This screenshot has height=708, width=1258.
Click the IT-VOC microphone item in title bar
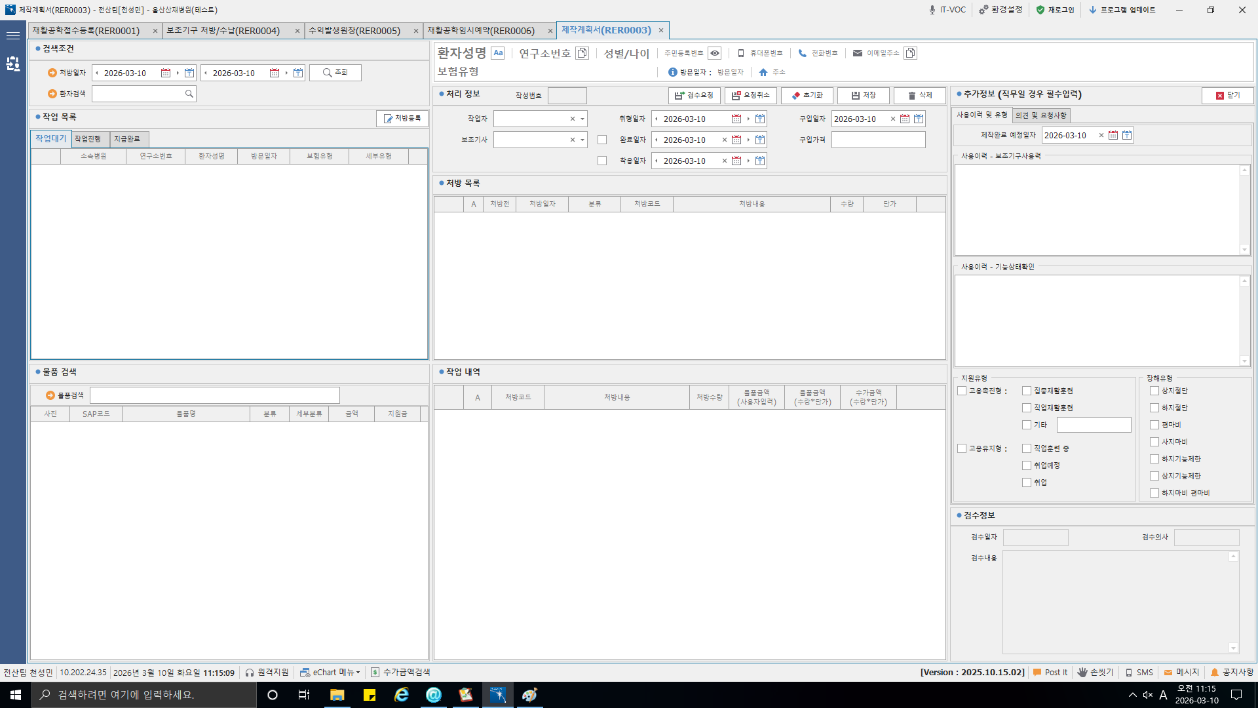click(x=947, y=10)
